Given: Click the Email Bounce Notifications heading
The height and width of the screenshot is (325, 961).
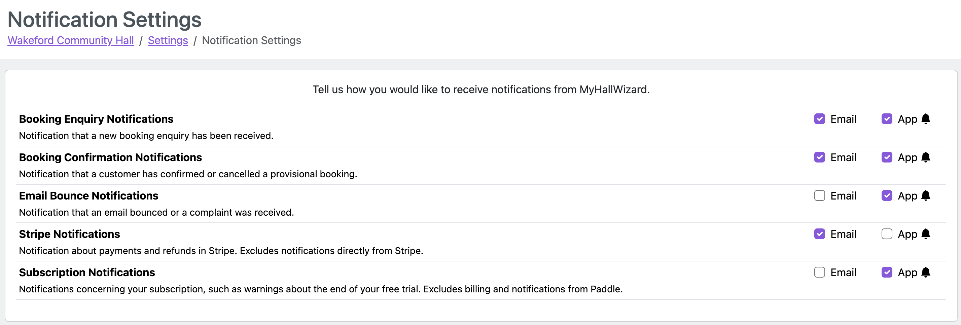Looking at the screenshot, I should pos(89,196).
